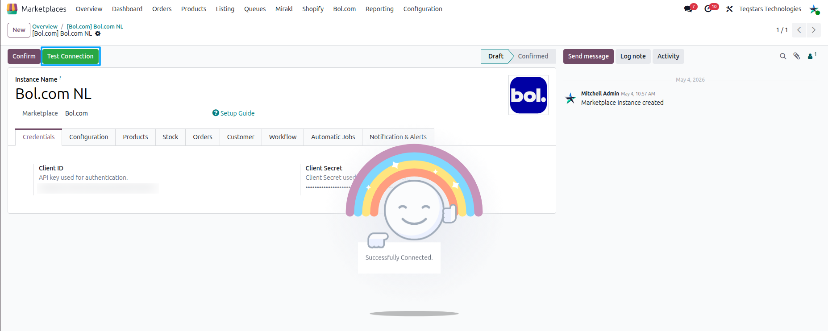Open the Configuration top menu
The height and width of the screenshot is (331, 828).
pos(423,9)
